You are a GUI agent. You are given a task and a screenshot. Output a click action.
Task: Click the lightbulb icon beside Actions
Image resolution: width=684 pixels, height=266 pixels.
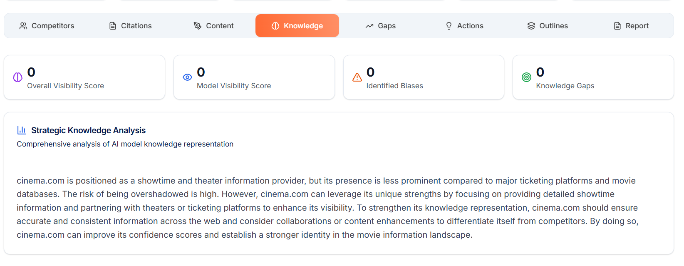point(449,26)
